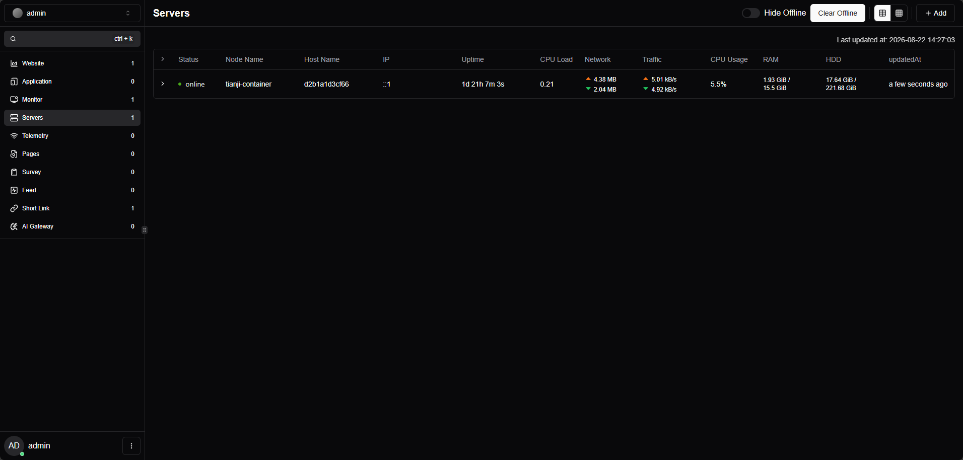Click the CPU load value 0.21
Screen dimensions: 963x460
tap(547, 84)
